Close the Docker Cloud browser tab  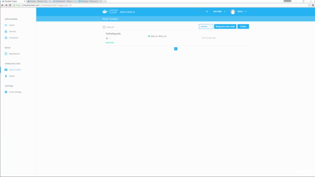click(25, 1)
